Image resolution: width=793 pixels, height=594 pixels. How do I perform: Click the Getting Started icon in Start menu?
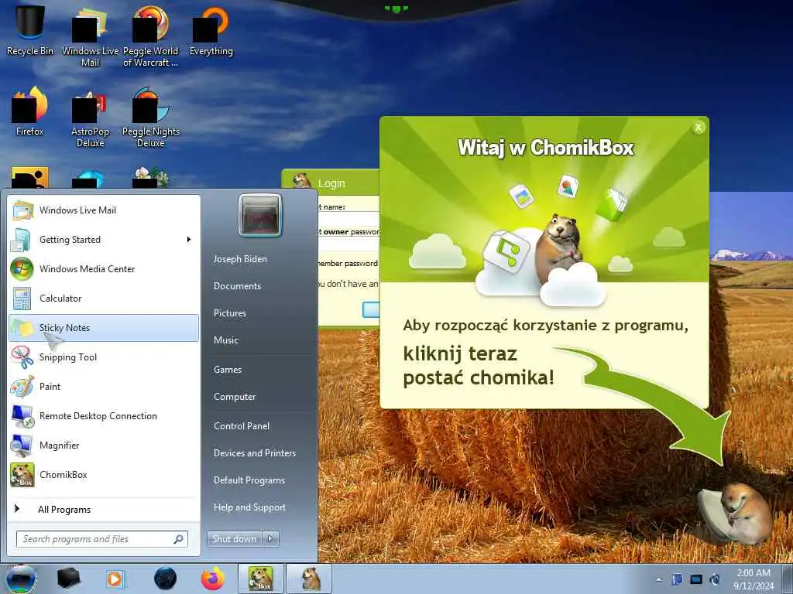22,240
